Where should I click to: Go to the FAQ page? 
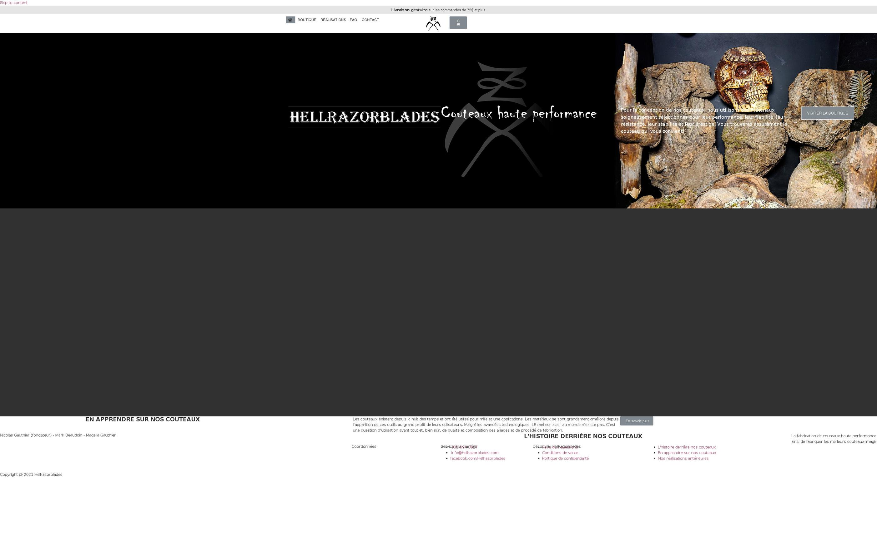(x=353, y=20)
